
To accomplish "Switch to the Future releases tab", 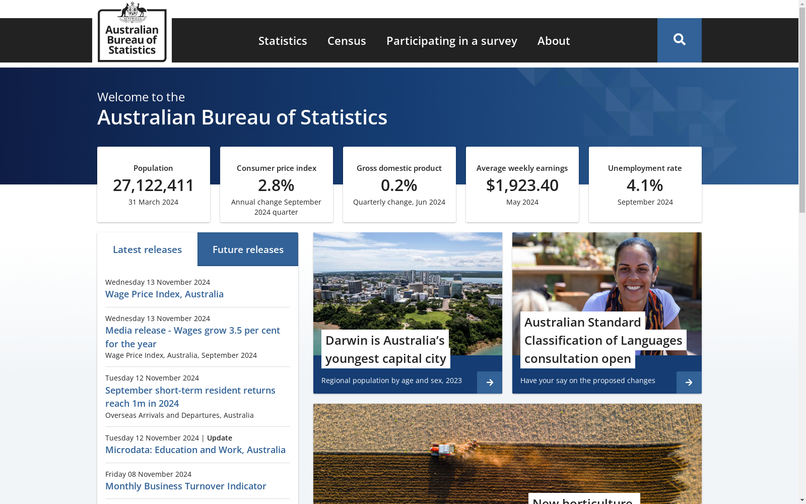I will coord(248,249).
